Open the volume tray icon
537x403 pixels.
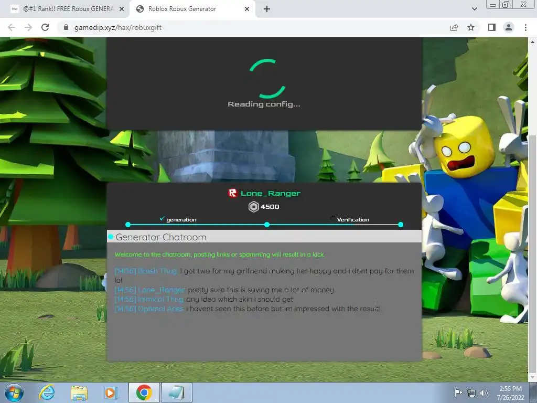coord(484,393)
